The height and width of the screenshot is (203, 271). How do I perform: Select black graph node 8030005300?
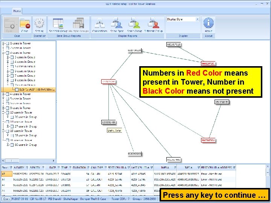(x=134, y=153)
